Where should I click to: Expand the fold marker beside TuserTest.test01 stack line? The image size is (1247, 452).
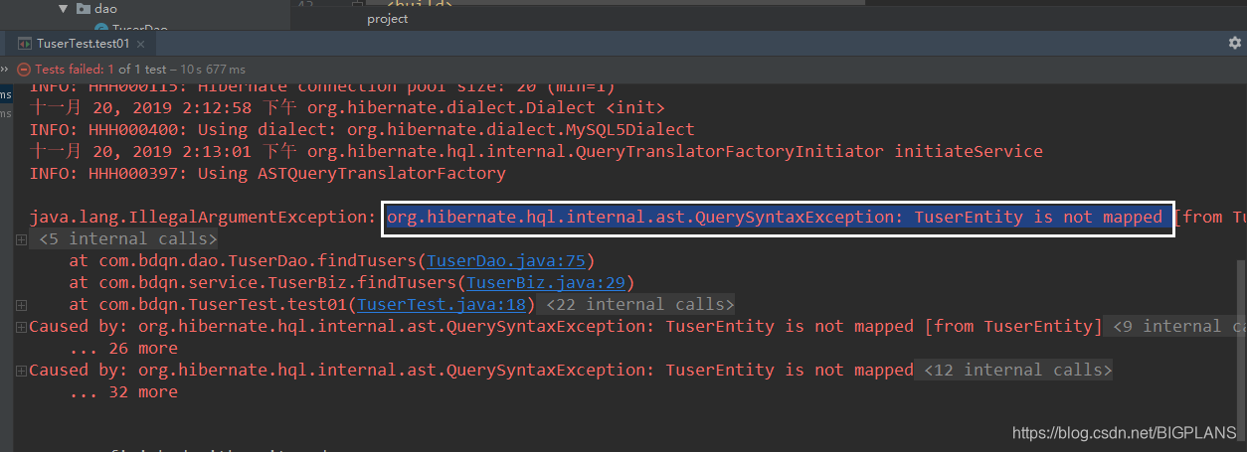point(21,304)
